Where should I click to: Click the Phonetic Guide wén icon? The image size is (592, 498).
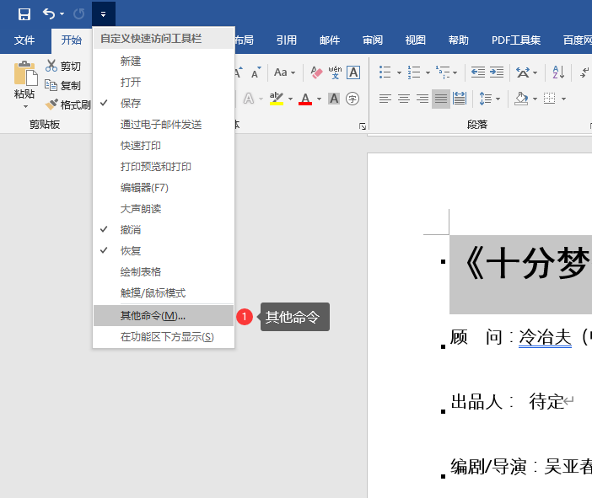335,72
